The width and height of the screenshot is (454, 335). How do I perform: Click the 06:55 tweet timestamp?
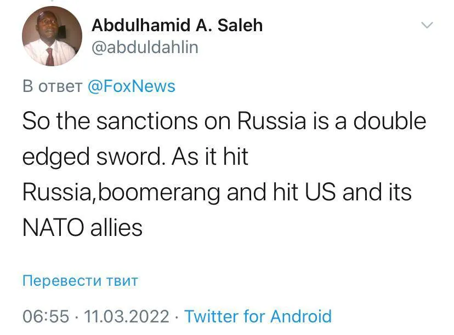46,316
